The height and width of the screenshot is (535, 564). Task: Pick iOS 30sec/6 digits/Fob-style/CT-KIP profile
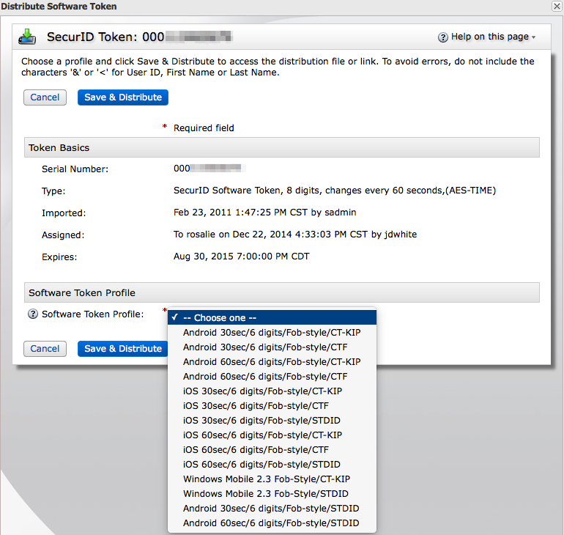[272, 391]
